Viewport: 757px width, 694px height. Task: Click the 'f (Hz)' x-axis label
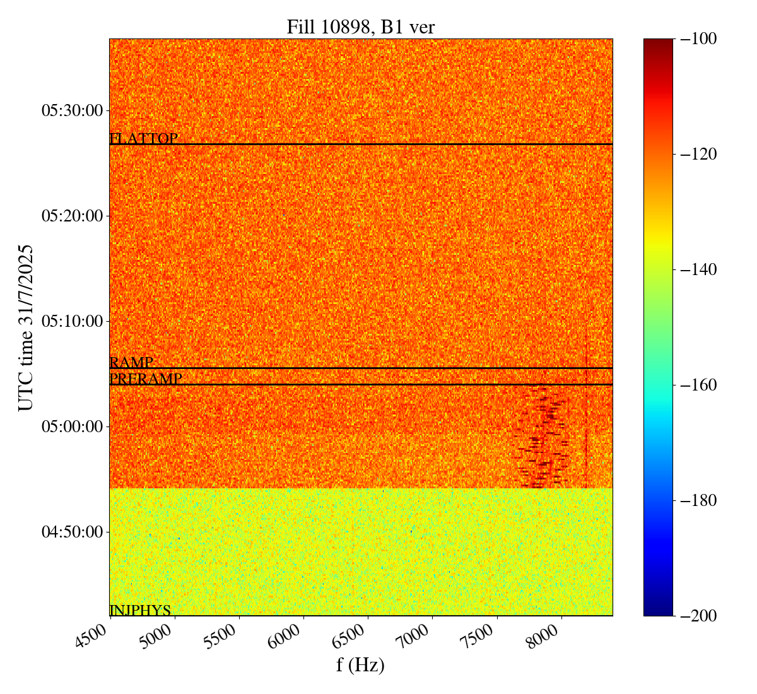(360, 665)
